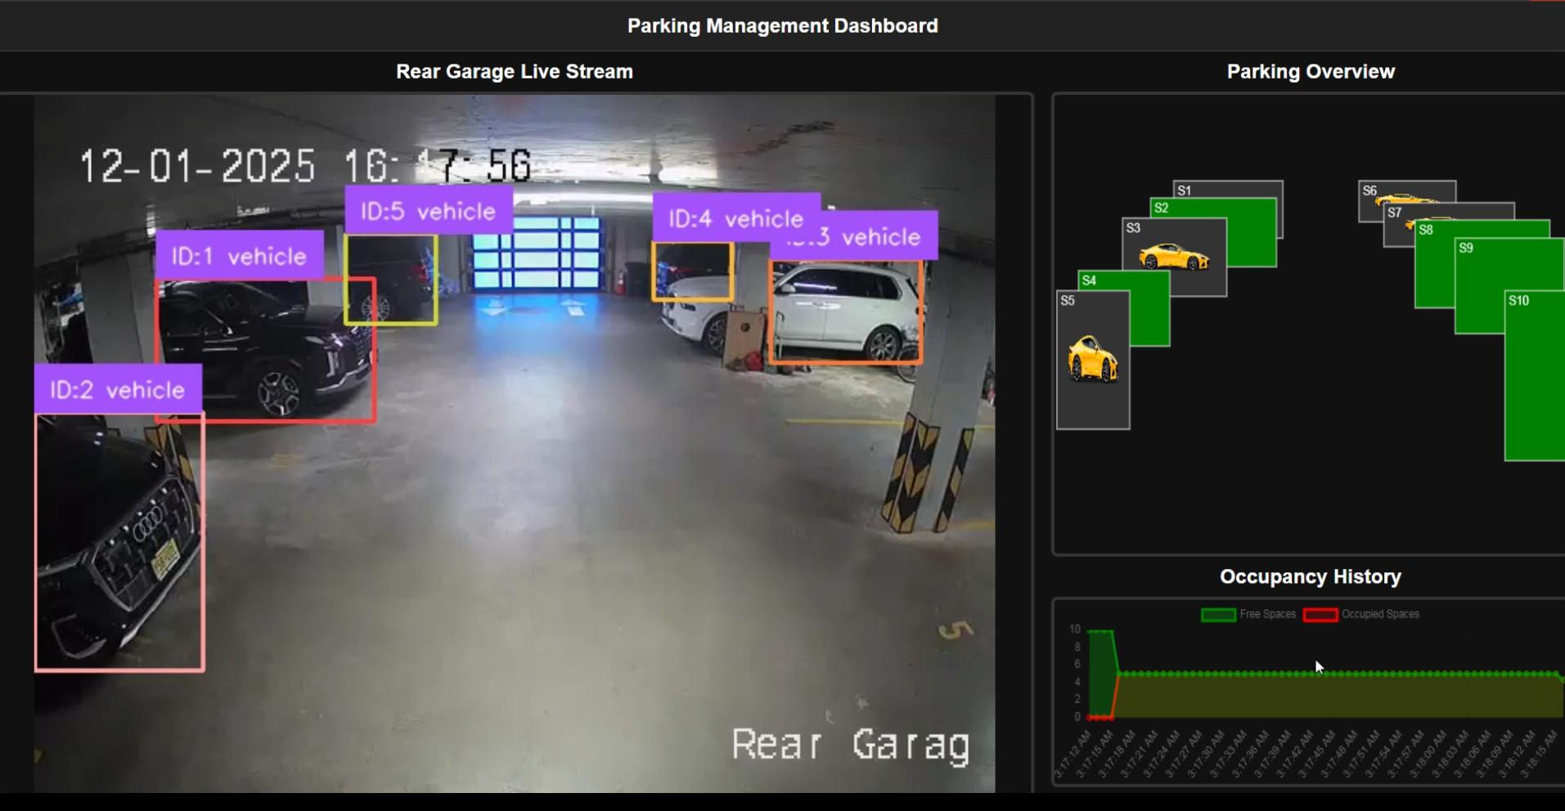Image resolution: width=1565 pixels, height=811 pixels.
Task: Click the ID:5 vehicle label
Action: (x=429, y=211)
